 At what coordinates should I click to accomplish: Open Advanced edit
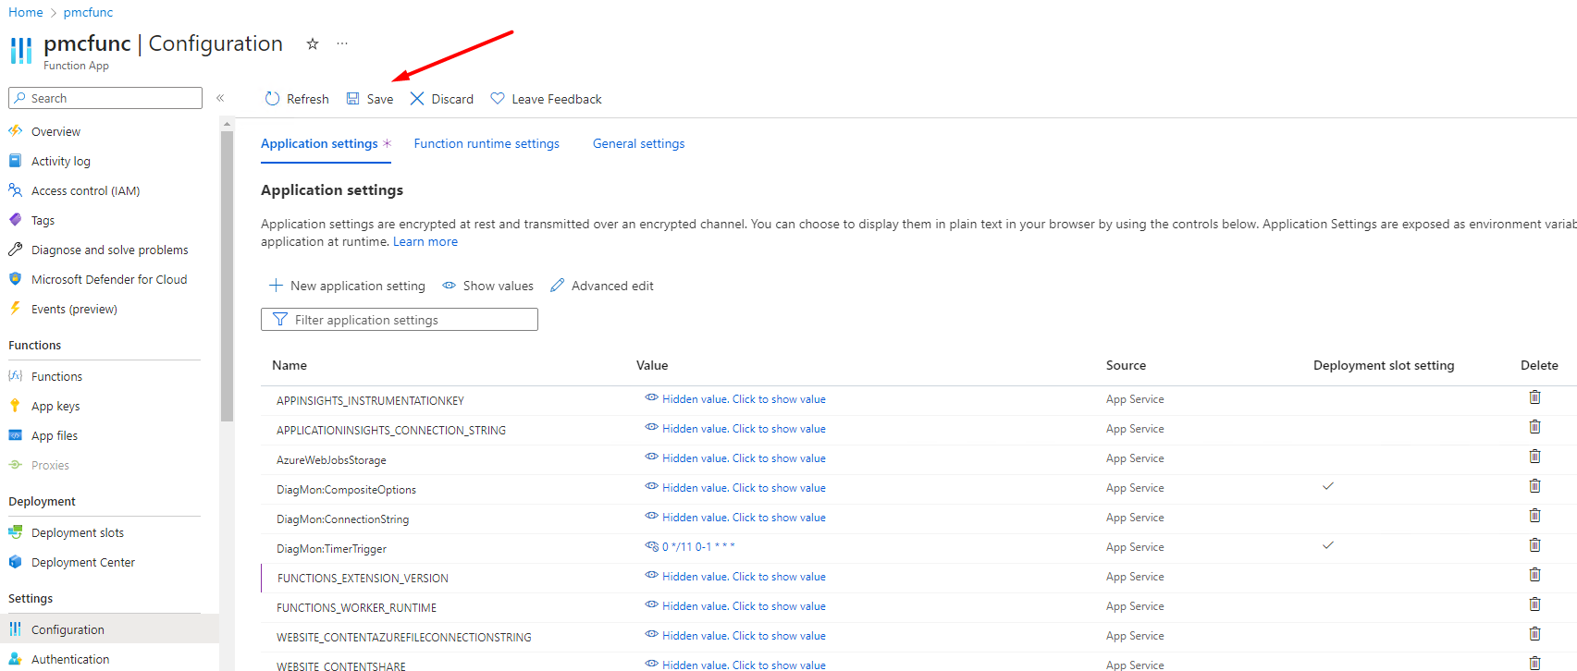pos(602,286)
